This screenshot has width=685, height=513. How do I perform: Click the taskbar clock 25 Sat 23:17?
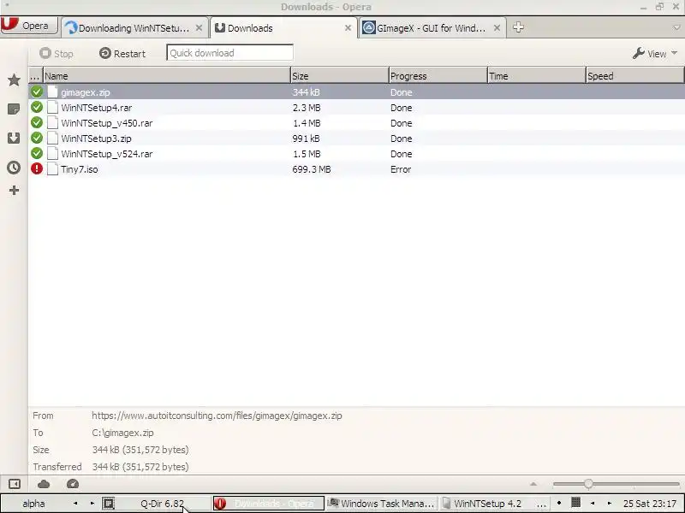point(650,504)
